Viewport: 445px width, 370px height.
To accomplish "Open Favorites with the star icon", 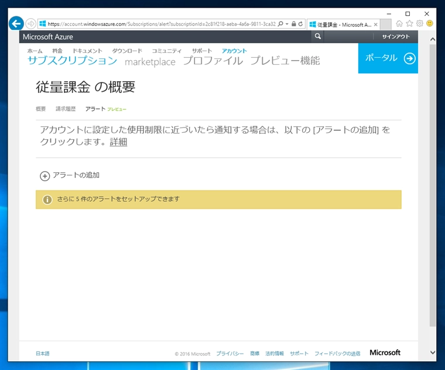I will (x=409, y=23).
